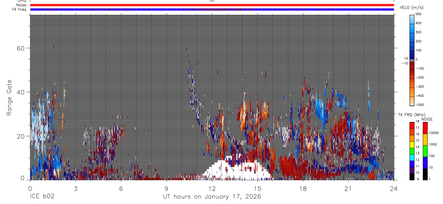Click the red Noise strip above the plot
Viewport: 443px width, 204px height.
[212, 5]
